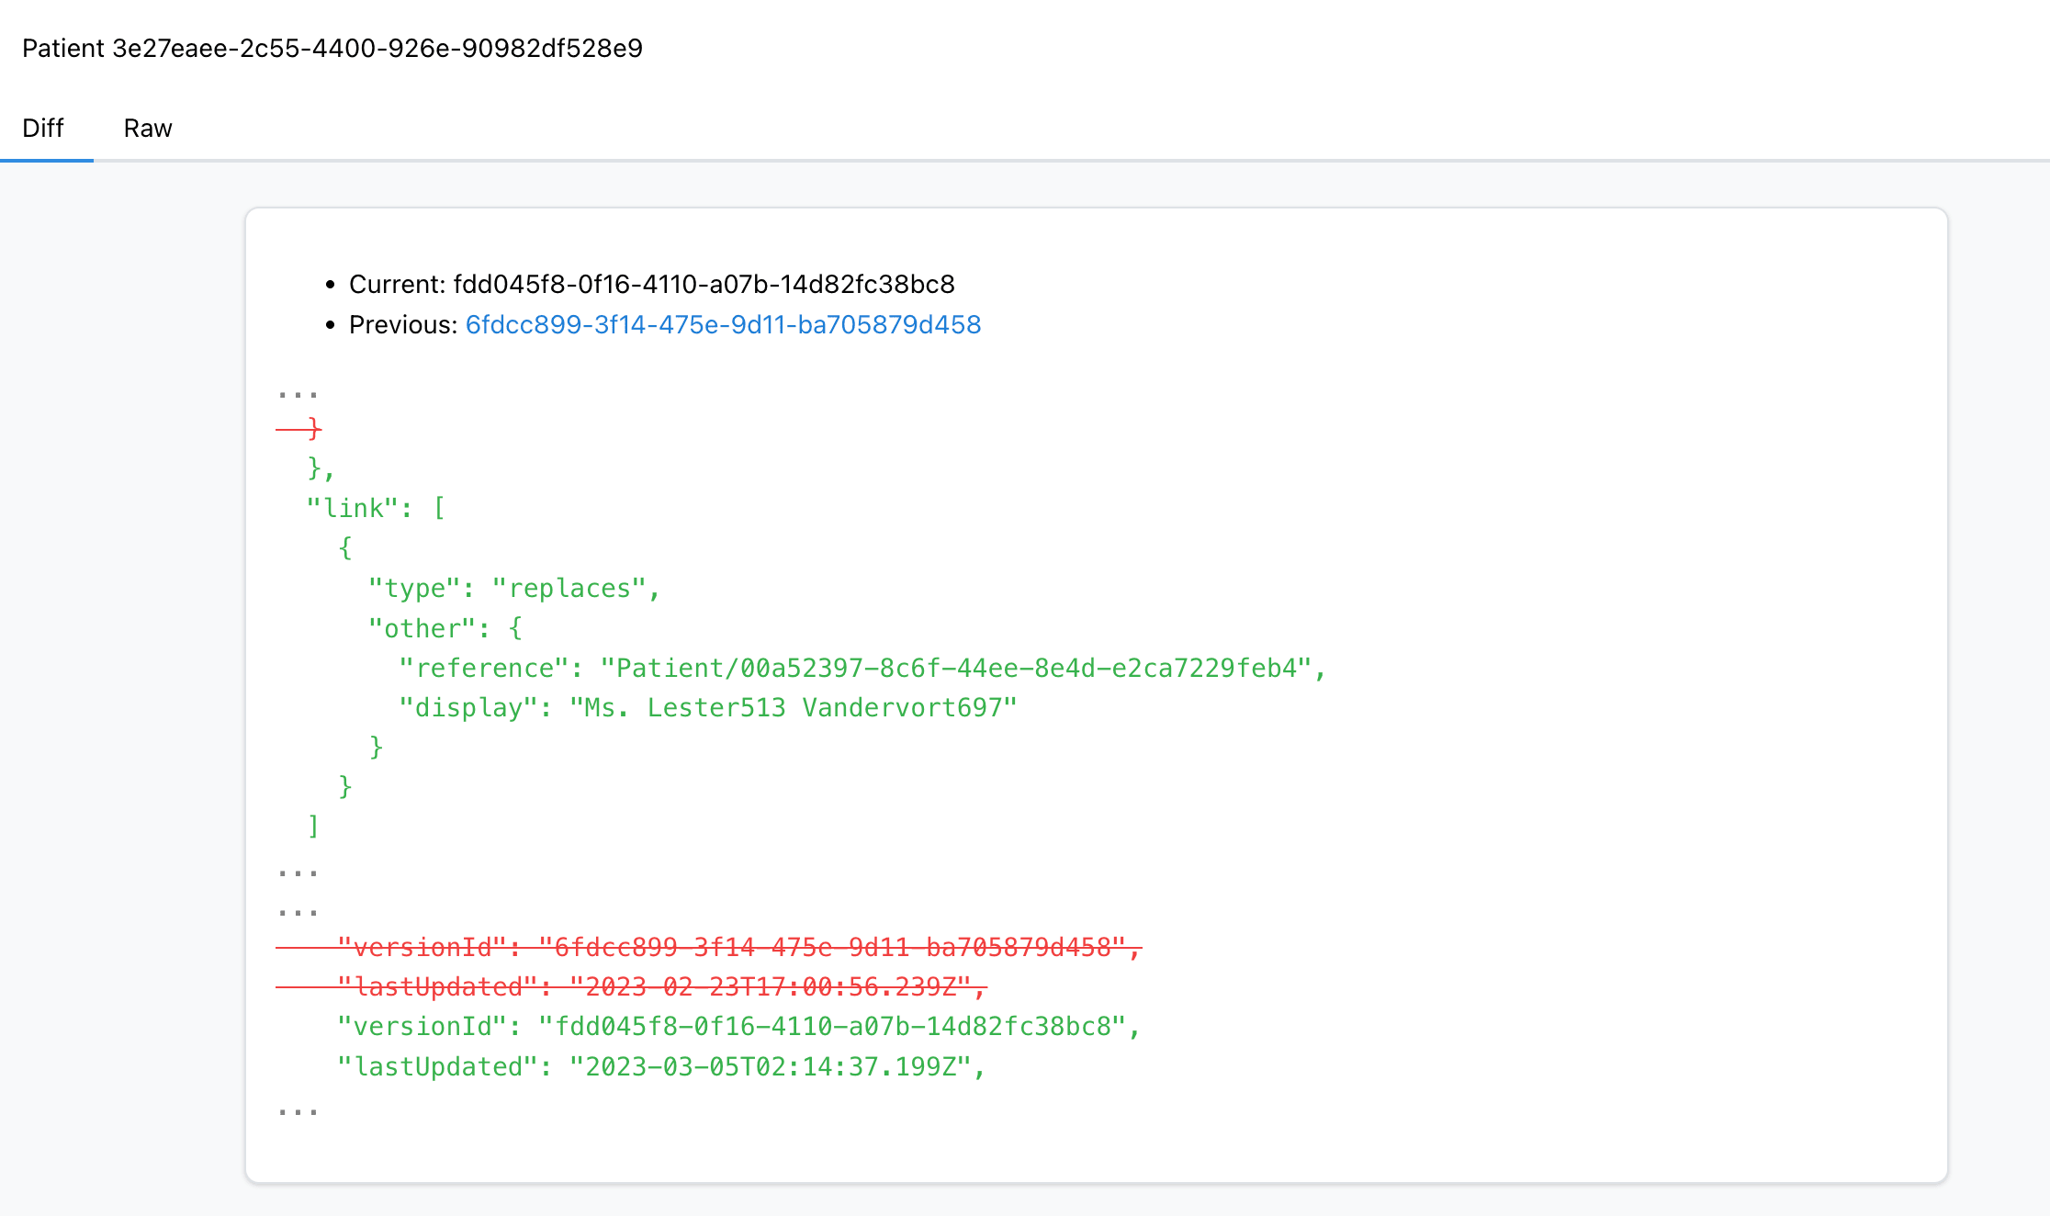Click the ellipsis above the removed brace

[298, 393]
